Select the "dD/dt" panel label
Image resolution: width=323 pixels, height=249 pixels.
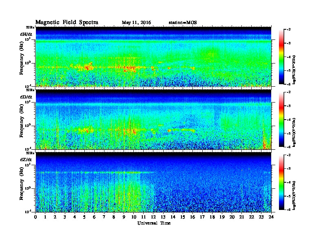26,97
